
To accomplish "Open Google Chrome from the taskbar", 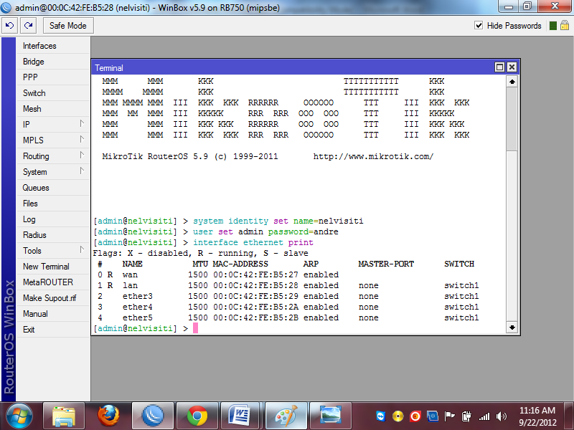I will pyautogui.click(x=197, y=416).
